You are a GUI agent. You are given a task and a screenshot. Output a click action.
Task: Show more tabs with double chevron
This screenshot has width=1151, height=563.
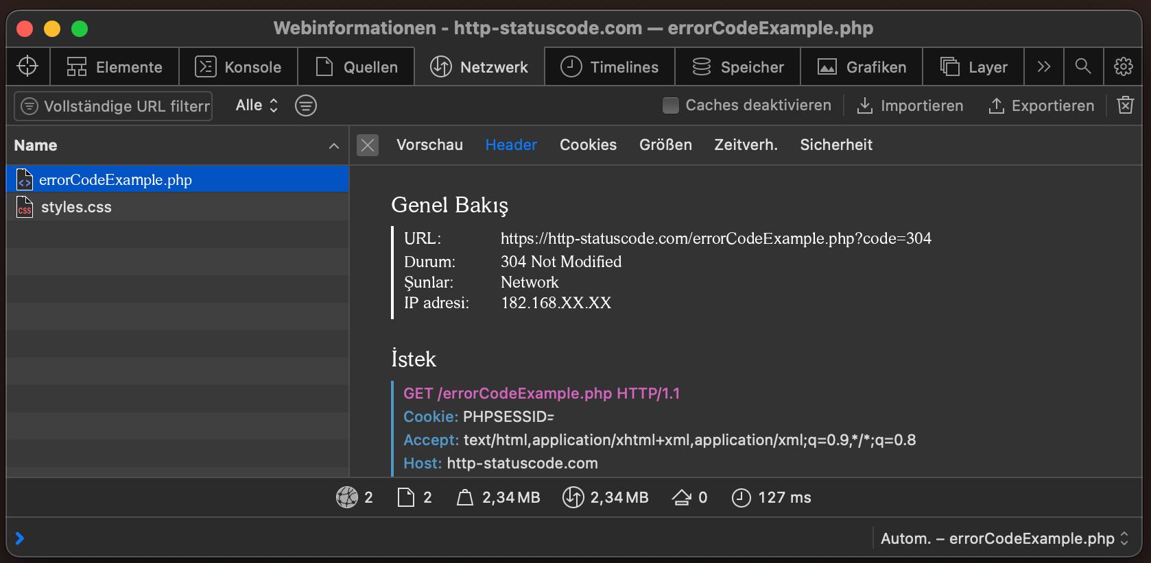pyautogui.click(x=1044, y=66)
